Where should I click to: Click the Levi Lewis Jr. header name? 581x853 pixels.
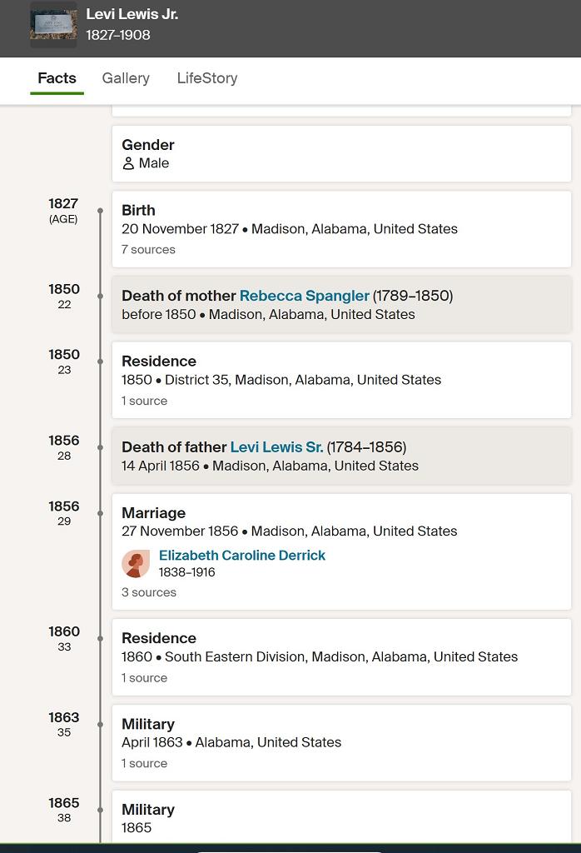[x=132, y=14]
